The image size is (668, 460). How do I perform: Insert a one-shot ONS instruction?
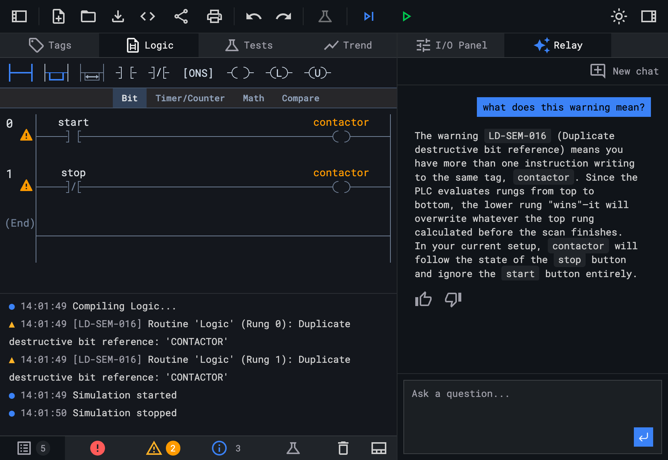[198, 73]
